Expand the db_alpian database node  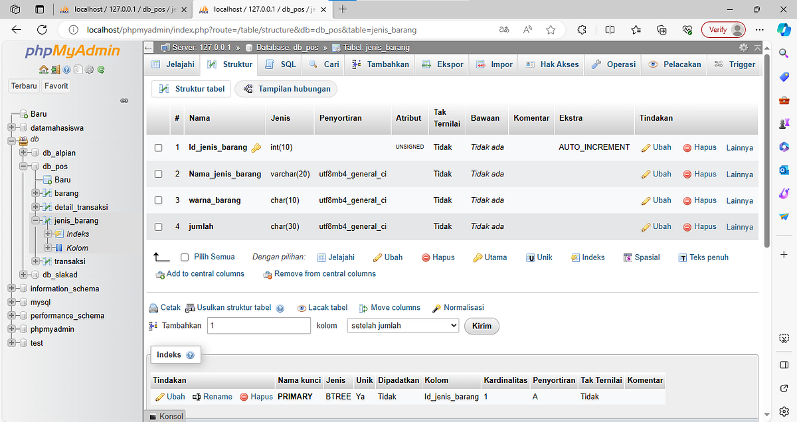pos(24,153)
